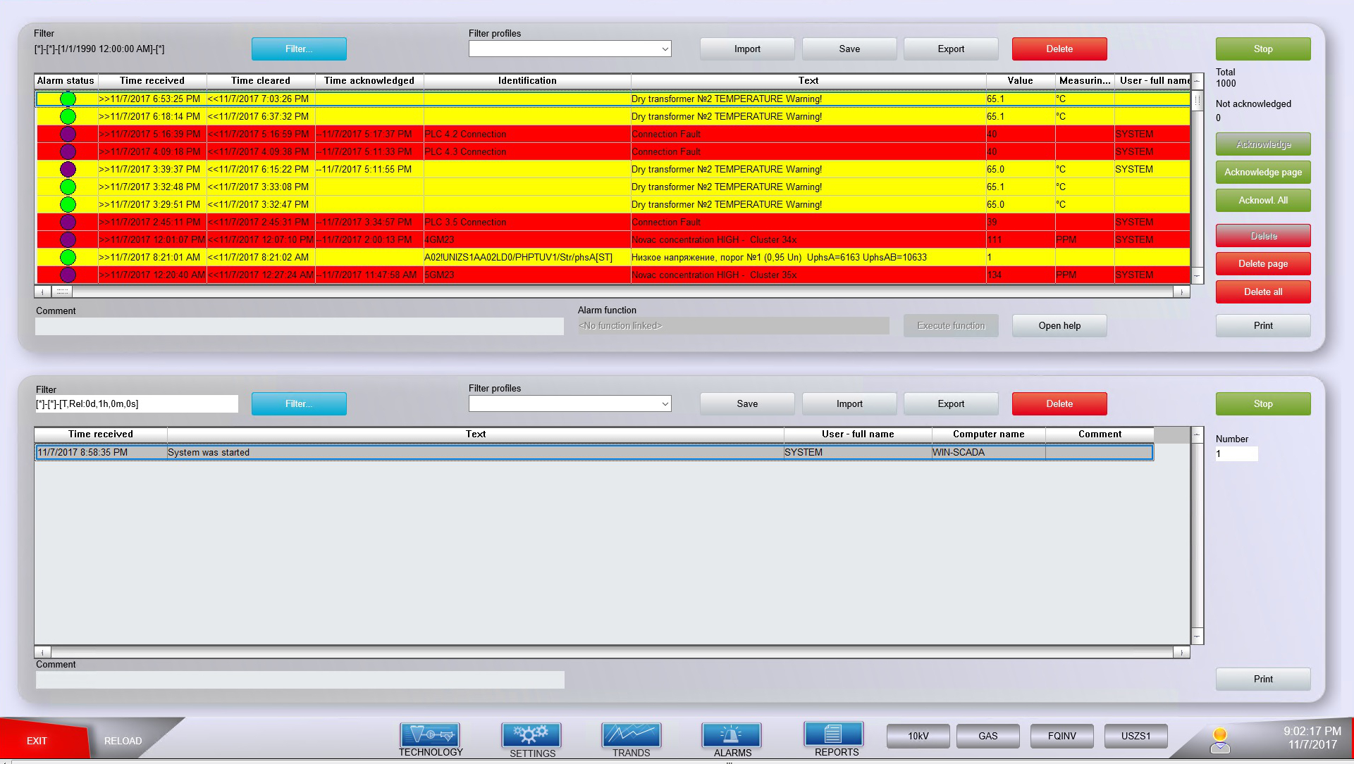The width and height of the screenshot is (1354, 764).
Task: Expand the event list Filter profiles dropdown
Action: click(x=665, y=404)
